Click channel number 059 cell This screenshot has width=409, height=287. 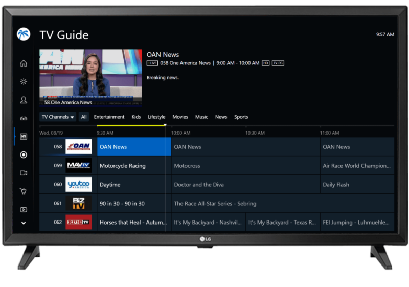58,165
